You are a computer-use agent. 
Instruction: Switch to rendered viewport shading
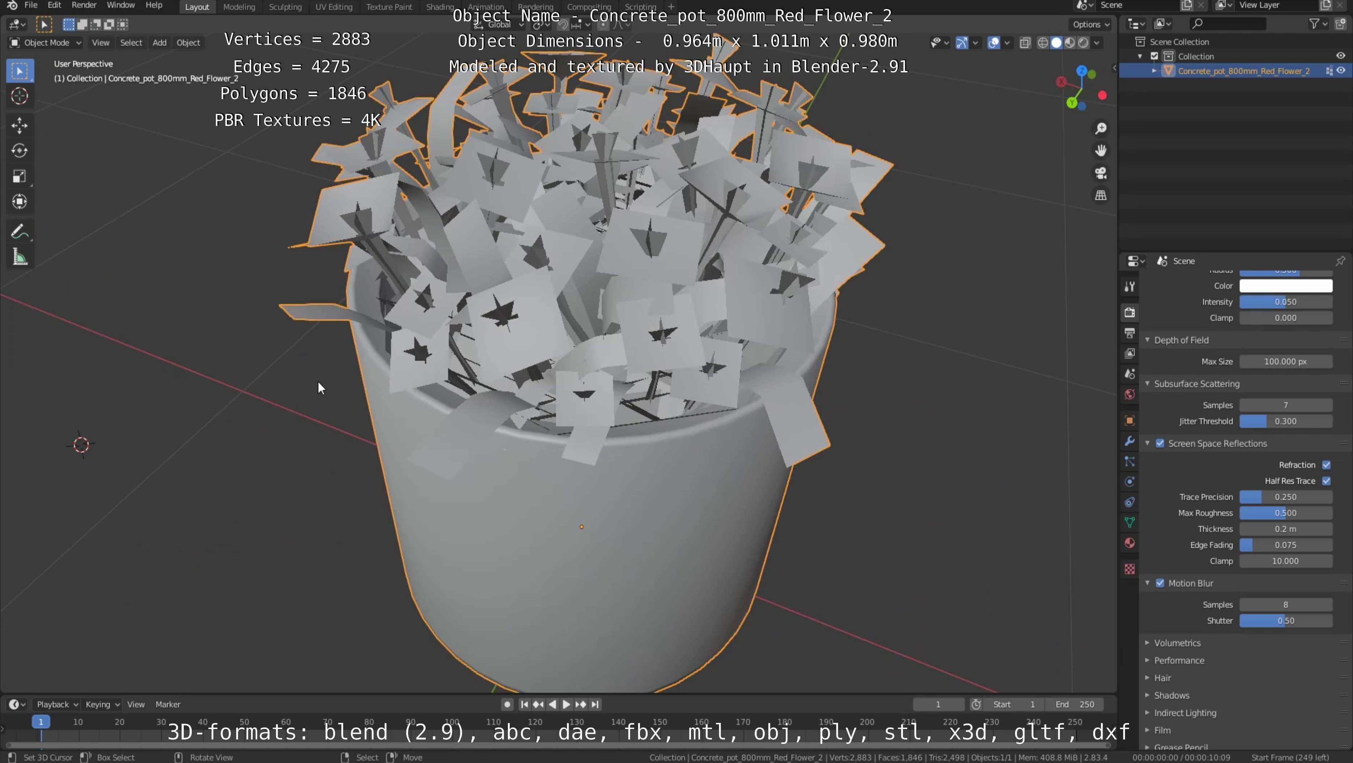(1083, 43)
